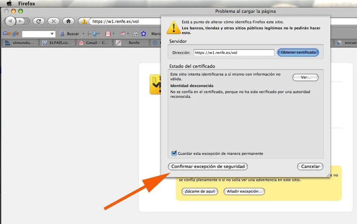This screenshot has height=224, width=357.
Task: Open the Apple menu
Action: click(x=9, y=4)
